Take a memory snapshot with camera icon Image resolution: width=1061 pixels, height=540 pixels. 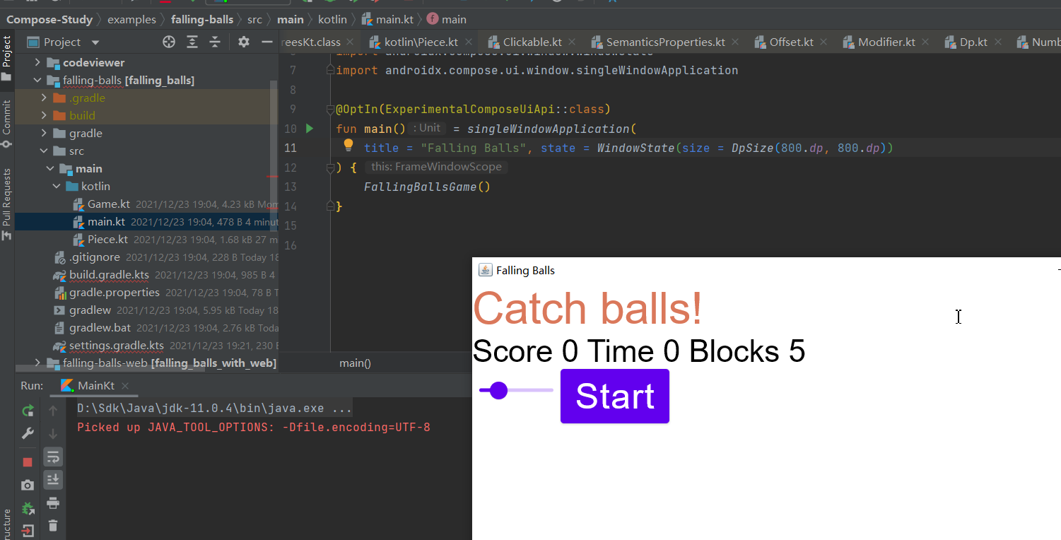28,485
